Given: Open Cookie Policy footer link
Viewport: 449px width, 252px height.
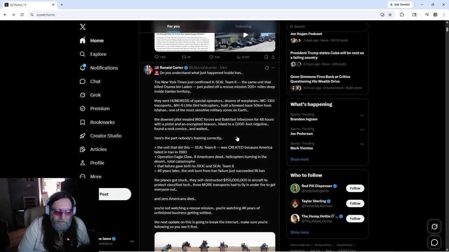Looking at the screenshot, I should pyautogui.click(x=344, y=245).
